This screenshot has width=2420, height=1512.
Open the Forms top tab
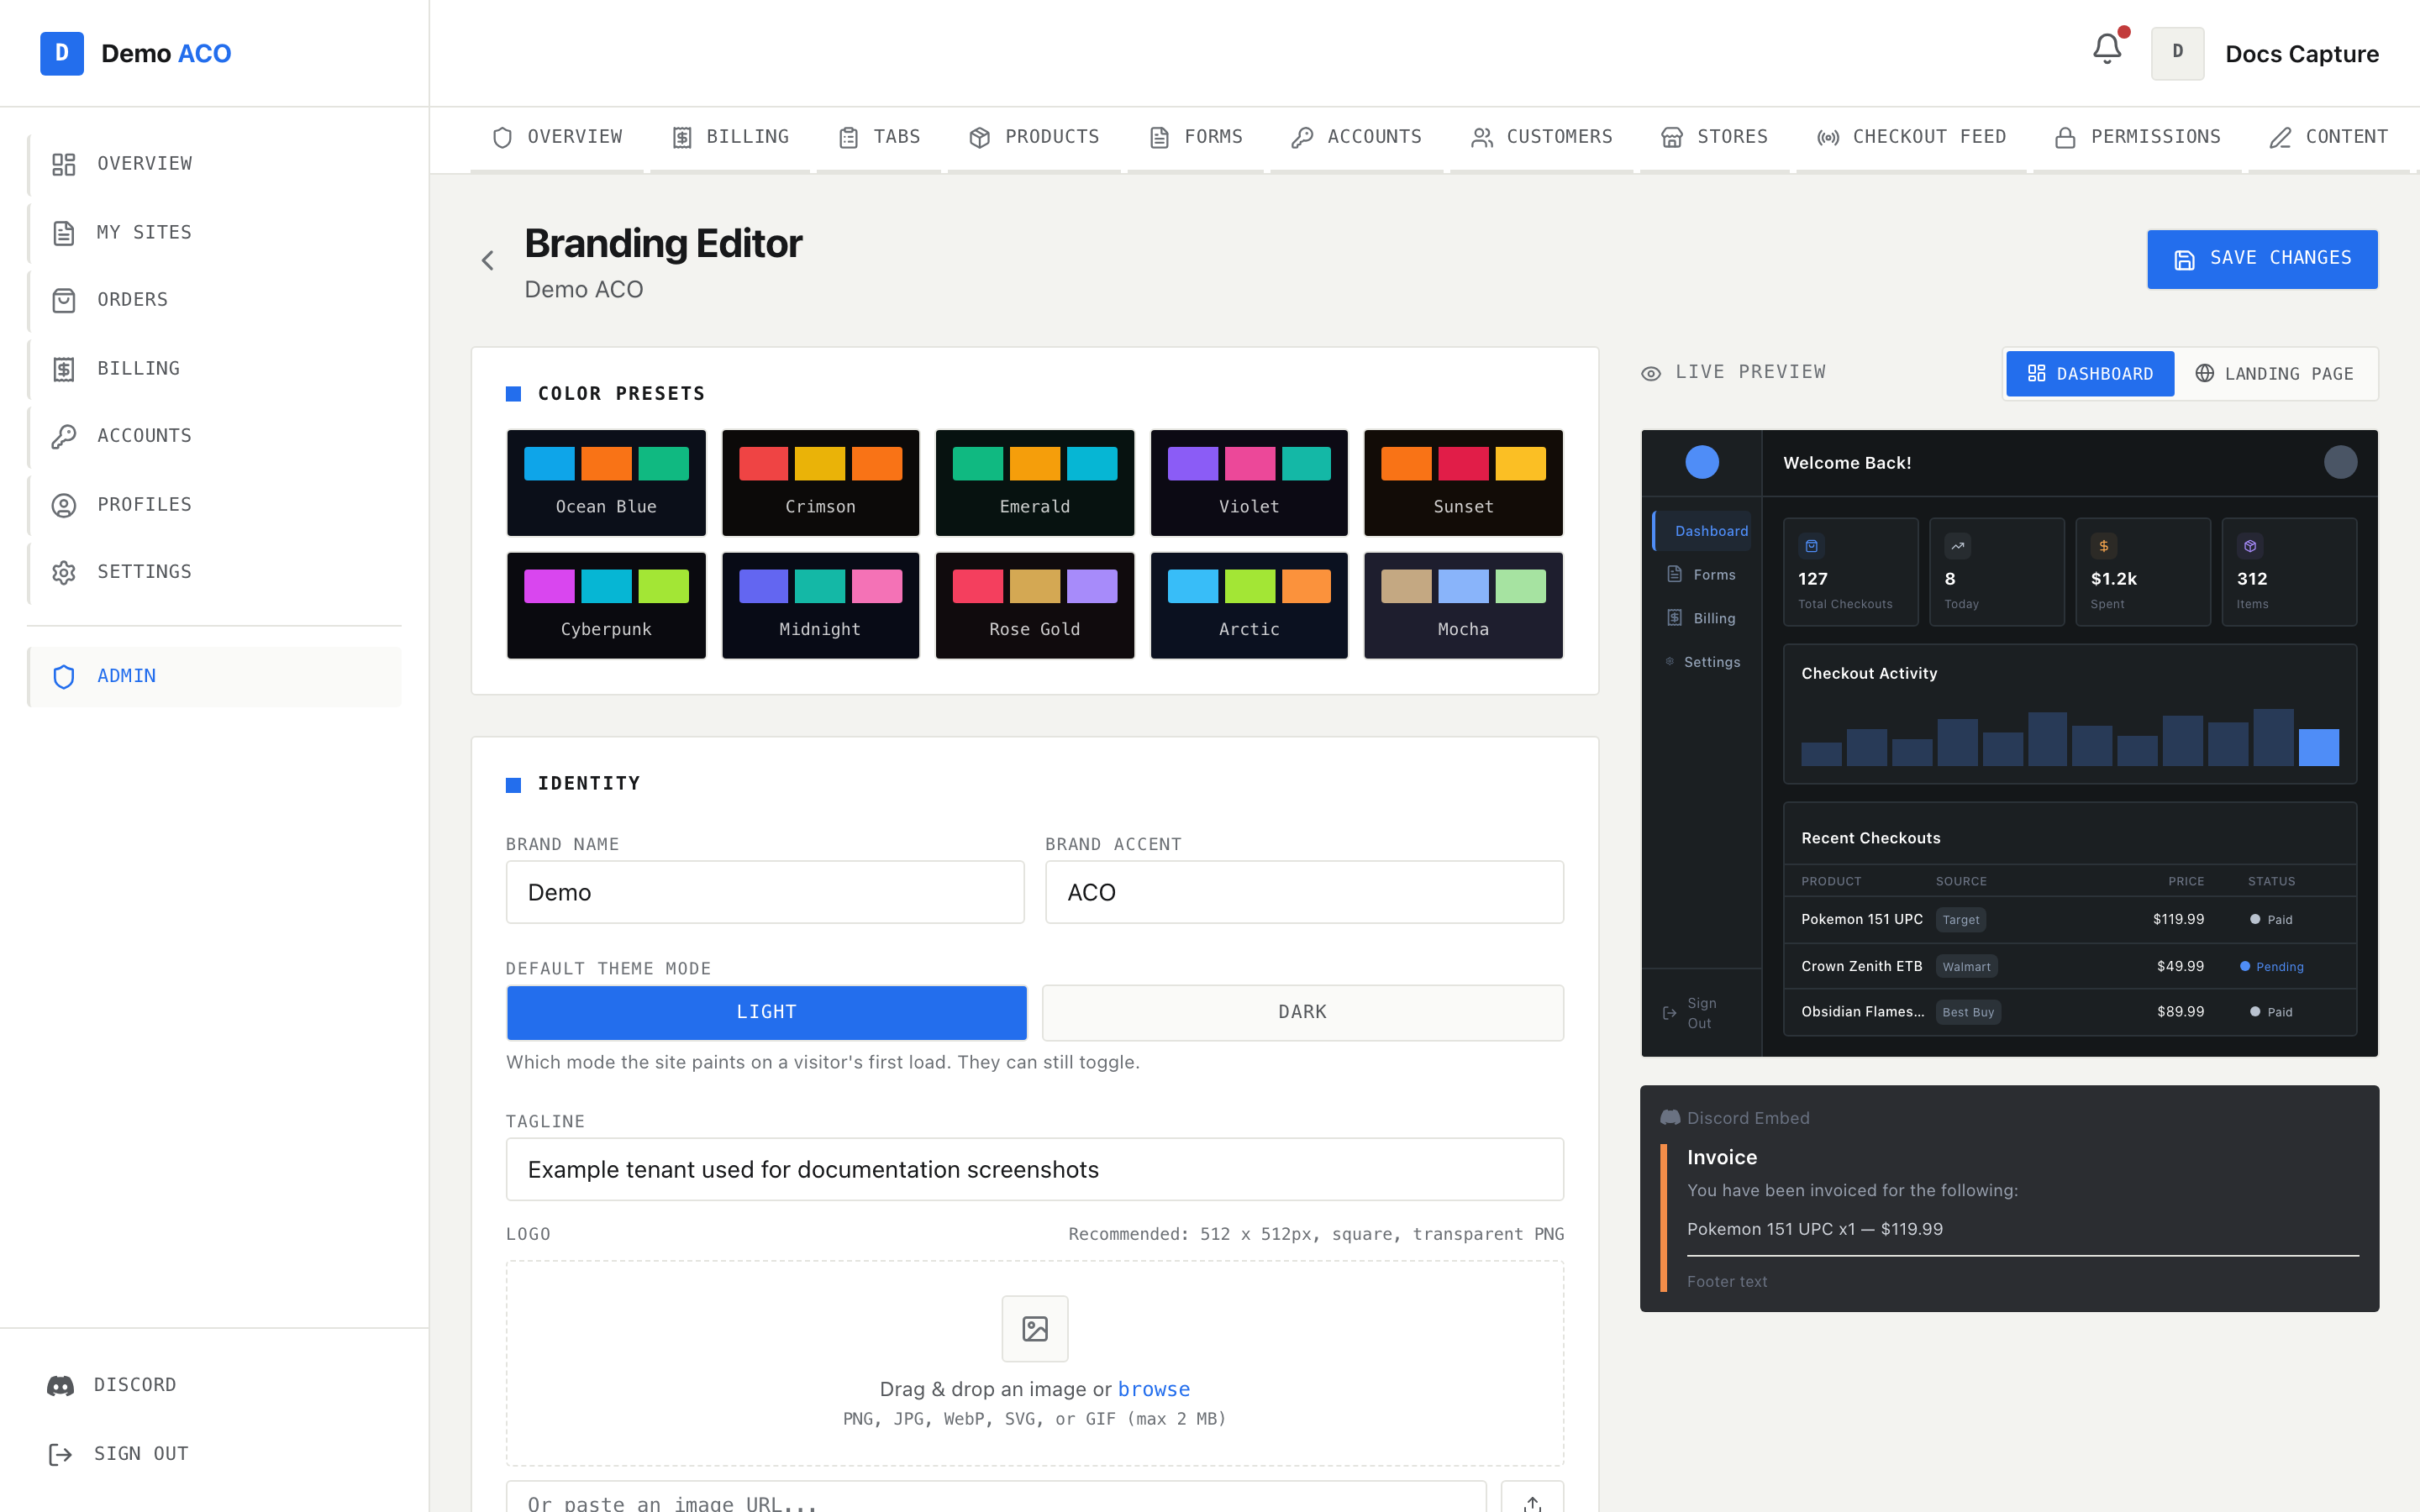[x=1196, y=137]
